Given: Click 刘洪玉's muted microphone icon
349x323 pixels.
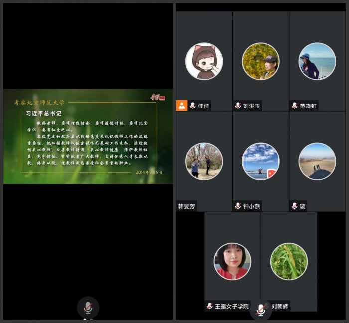Looking at the screenshot, I should coord(238,106).
